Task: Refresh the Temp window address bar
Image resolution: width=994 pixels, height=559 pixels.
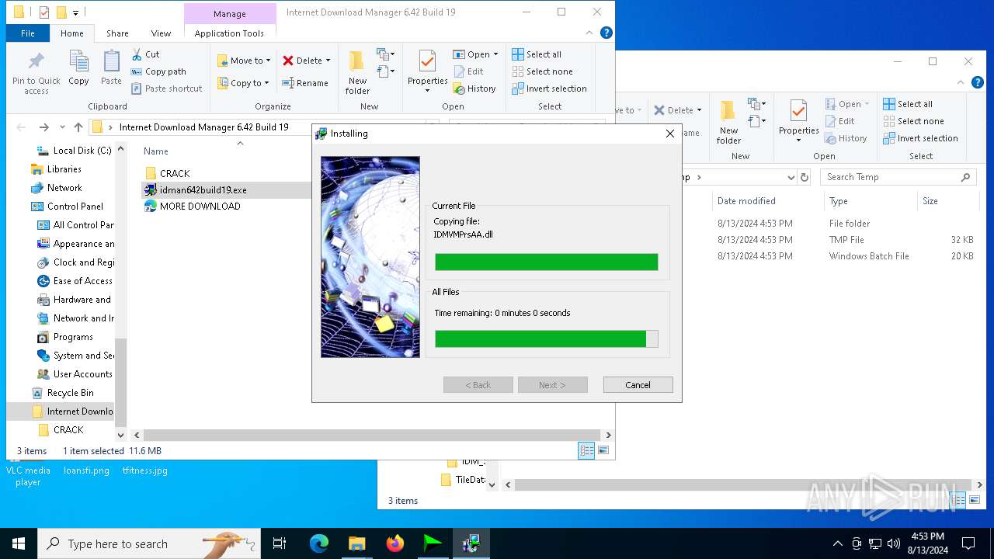Action: (x=805, y=177)
